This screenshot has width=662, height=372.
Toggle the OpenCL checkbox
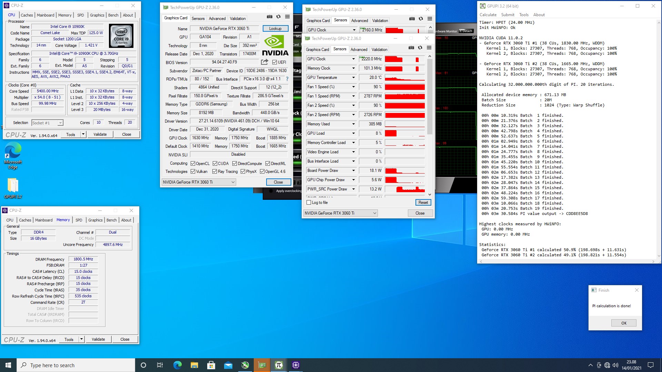click(x=193, y=164)
